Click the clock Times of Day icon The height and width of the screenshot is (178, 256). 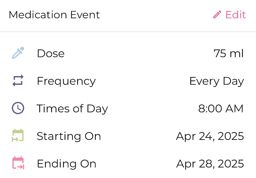(x=18, y=108)
